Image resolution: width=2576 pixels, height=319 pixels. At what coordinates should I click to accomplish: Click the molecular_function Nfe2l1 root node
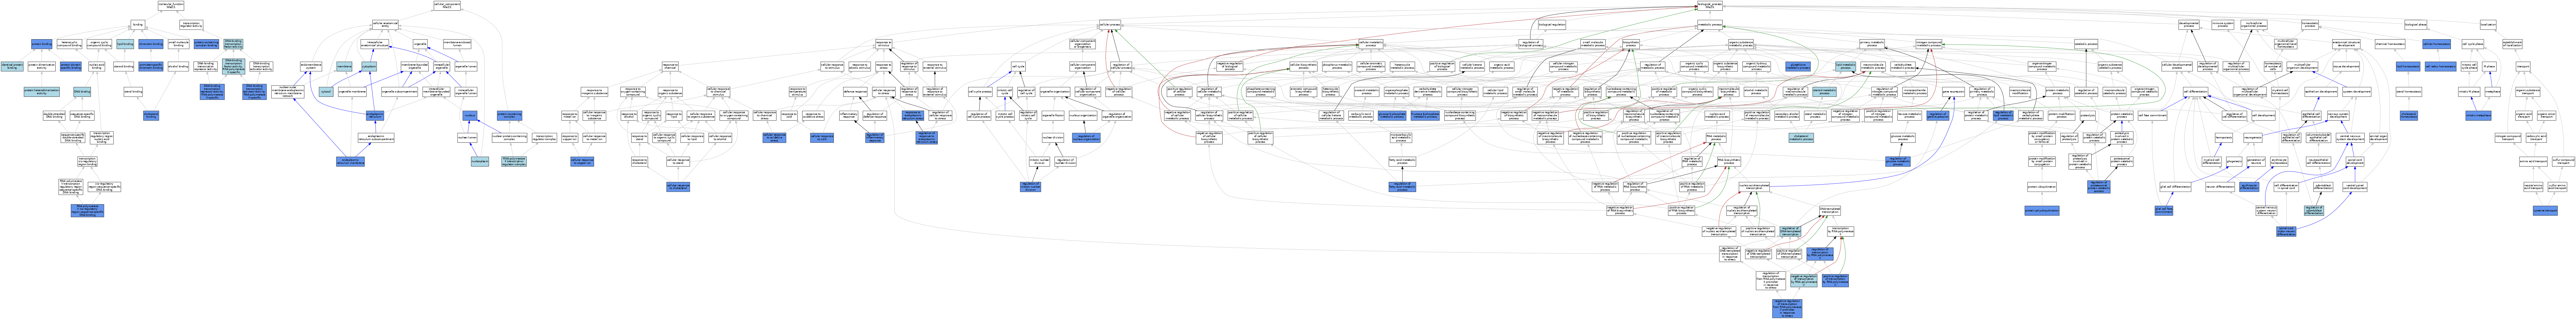171,6
